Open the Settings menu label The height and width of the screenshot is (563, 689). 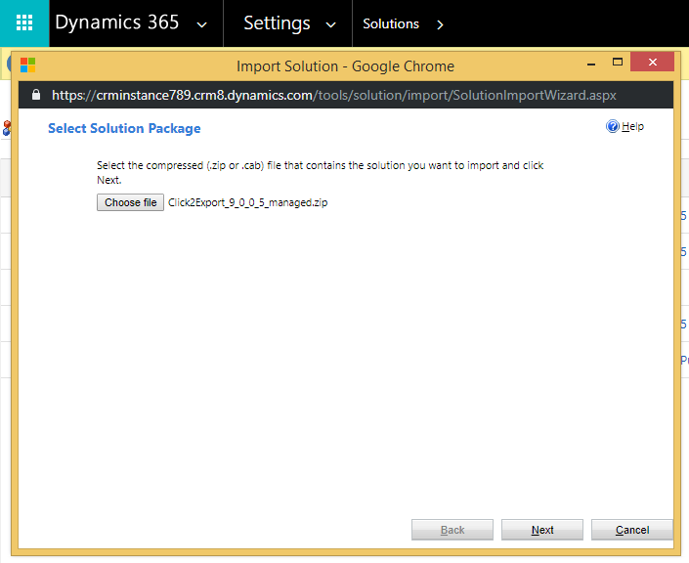pyautogui.click(x=277, y=23)
